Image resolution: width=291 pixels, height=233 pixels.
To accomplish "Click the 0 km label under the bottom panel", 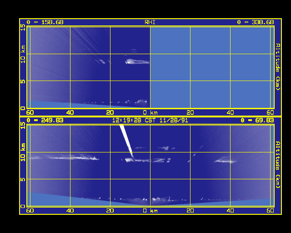I will [150, 211].
